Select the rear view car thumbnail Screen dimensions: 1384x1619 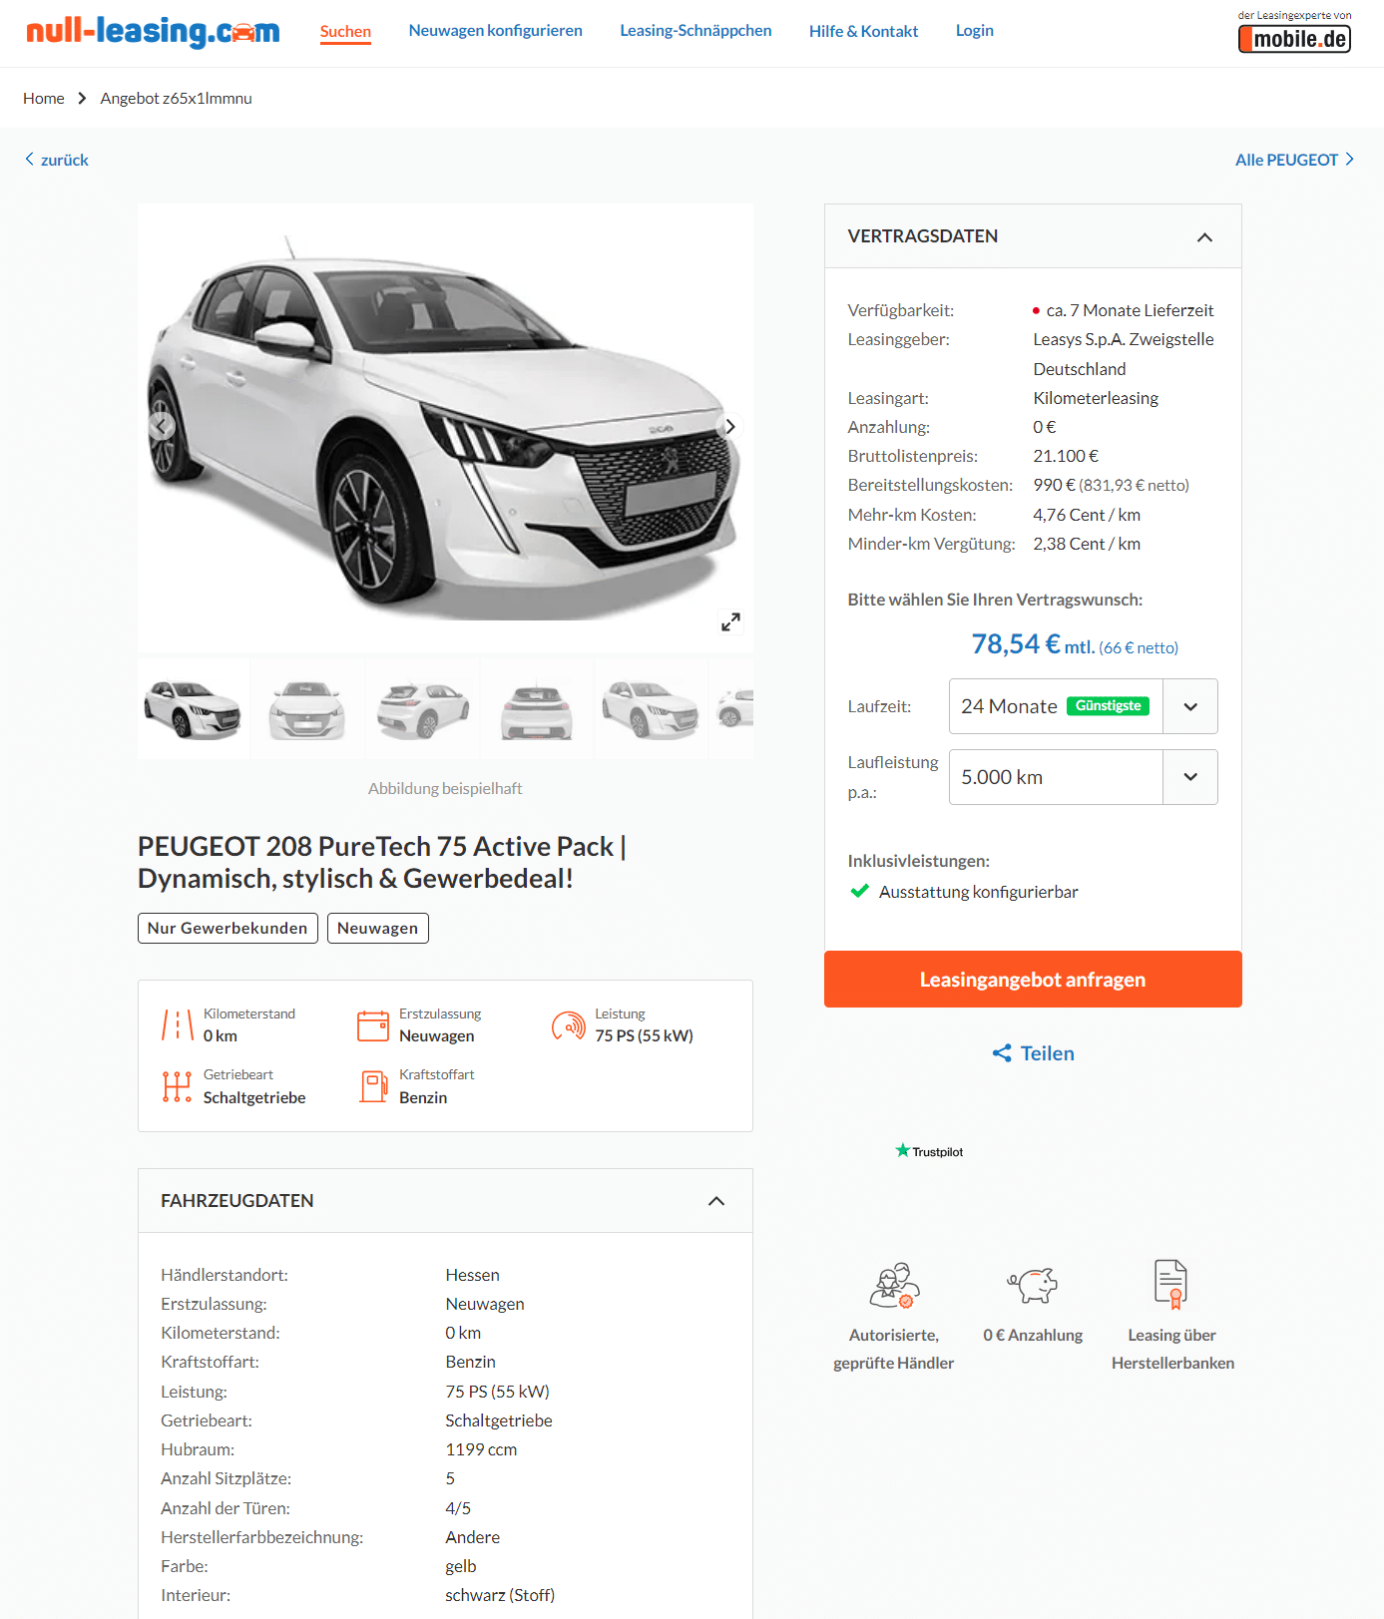[537, 709]
